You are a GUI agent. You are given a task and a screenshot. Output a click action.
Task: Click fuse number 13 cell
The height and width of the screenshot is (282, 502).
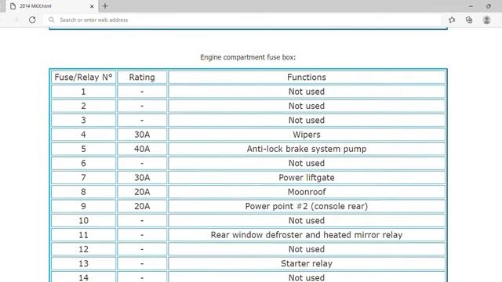pos(83,263)
